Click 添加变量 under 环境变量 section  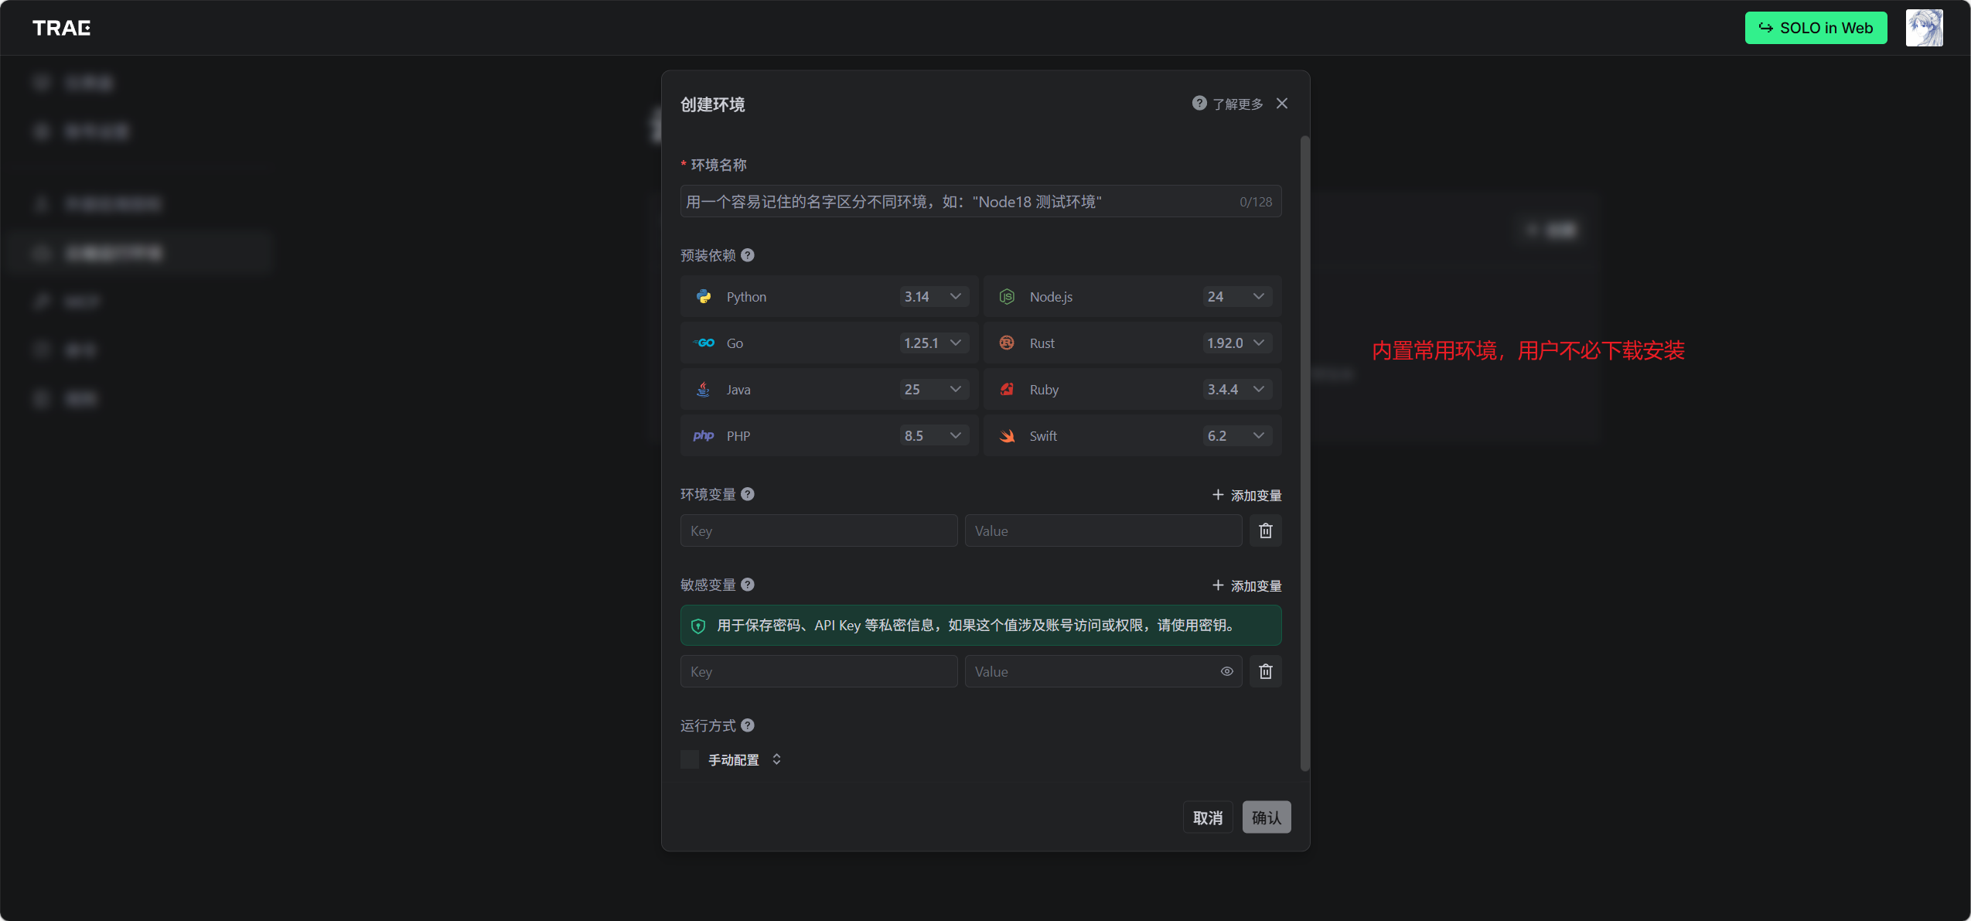(1246, 495)
